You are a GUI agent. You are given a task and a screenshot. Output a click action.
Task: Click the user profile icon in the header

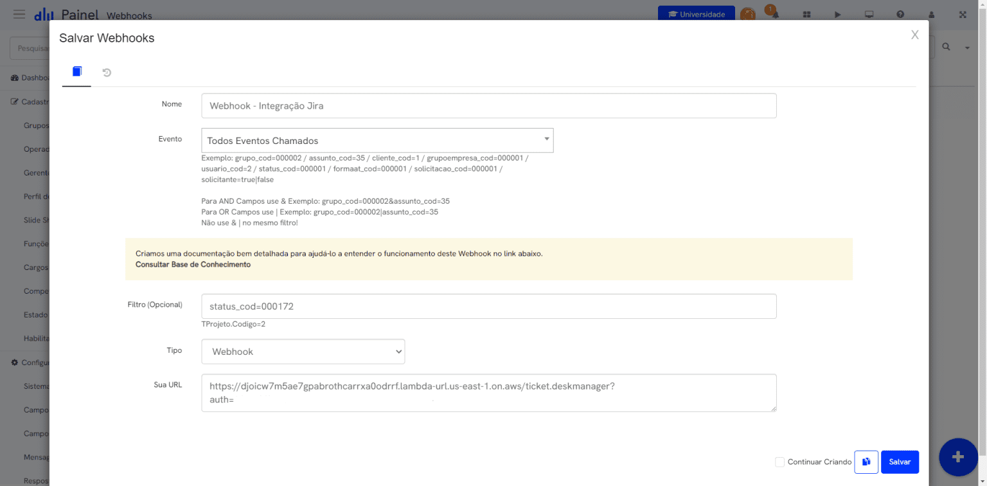[x=931, y=14]
